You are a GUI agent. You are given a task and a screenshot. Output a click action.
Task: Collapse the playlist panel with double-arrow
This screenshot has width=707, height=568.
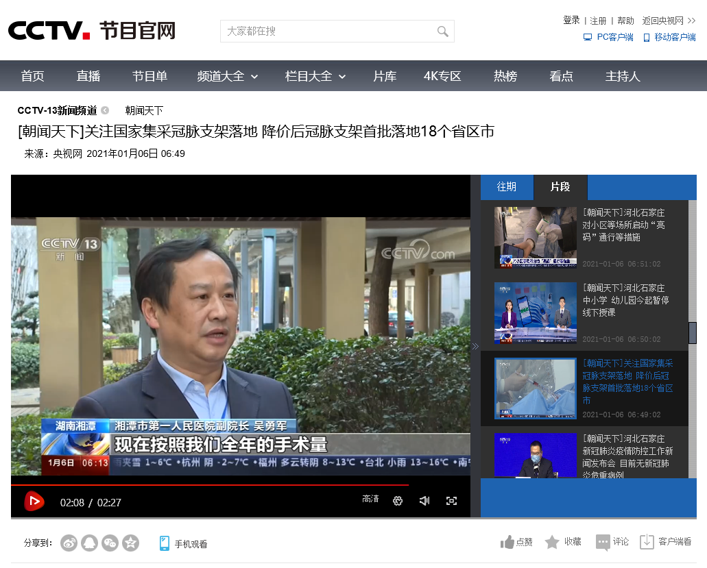pyautogui.click(x=475, y=347)
